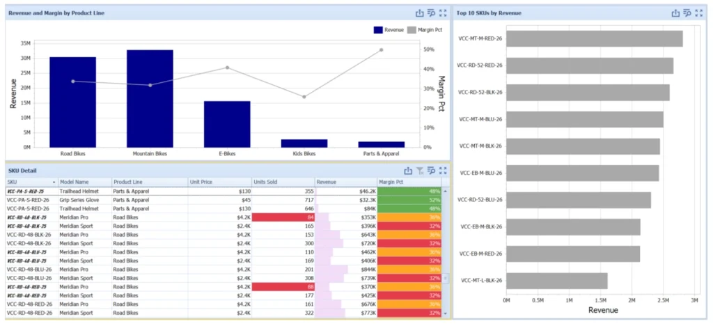Export the Revenue and Margin by Product Line chart

pos(420,13)
